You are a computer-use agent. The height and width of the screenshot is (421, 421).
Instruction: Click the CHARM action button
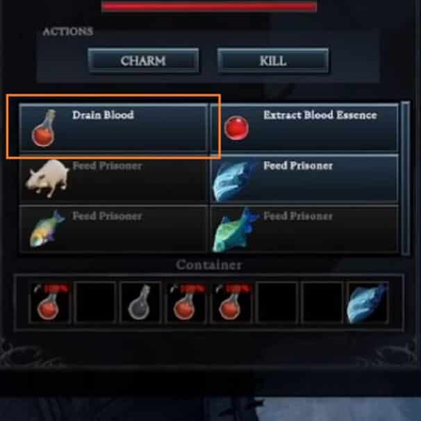coord(143,60)
